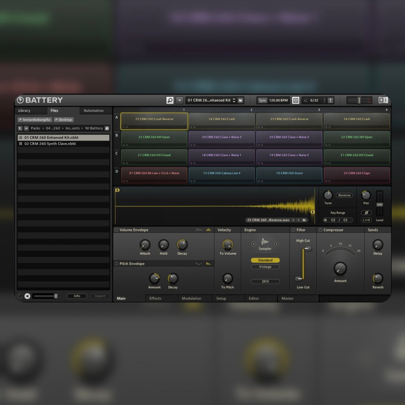Image resolution: width=405 pixels, height=405 pixels.
Task: Toggle the Reverse button
Action: point(344,195)
